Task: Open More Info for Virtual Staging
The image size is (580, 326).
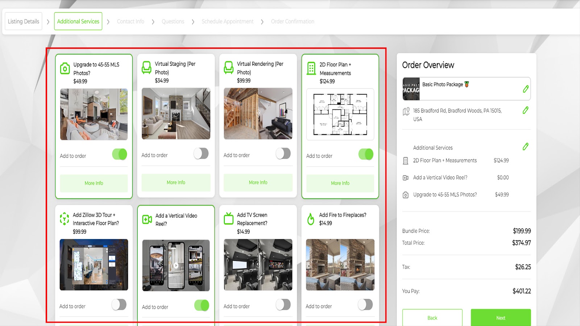Action: click(176, 183)
